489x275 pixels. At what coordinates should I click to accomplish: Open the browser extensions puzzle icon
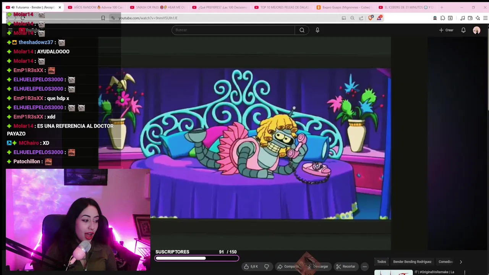(x=442, y=18)
